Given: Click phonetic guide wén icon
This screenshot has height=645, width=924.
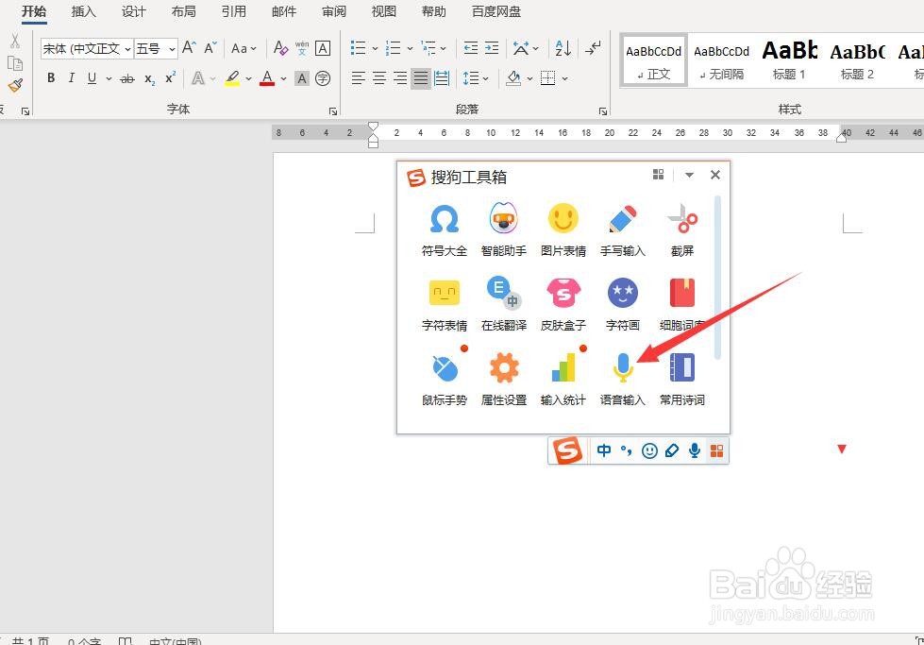Looking at the screenshot, I should (302, 48).
